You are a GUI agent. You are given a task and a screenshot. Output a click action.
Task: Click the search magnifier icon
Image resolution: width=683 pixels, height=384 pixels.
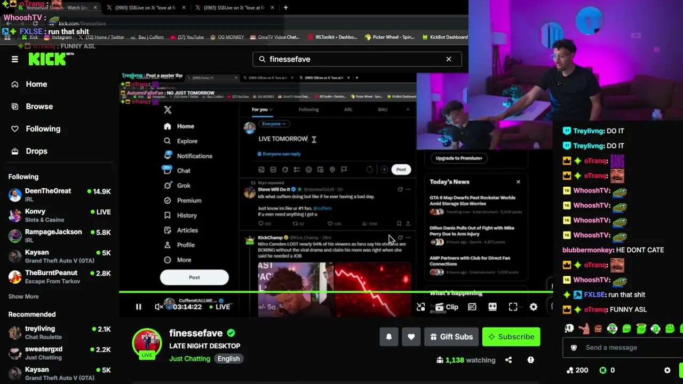tap(262, 59)
